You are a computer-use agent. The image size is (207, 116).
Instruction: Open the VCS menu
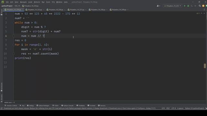click(53, 2)
